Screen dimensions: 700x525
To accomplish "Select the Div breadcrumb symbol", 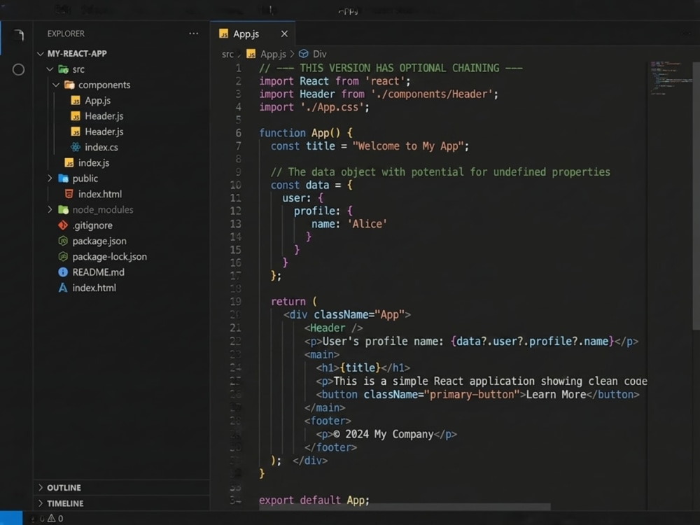I will (320, 54).
